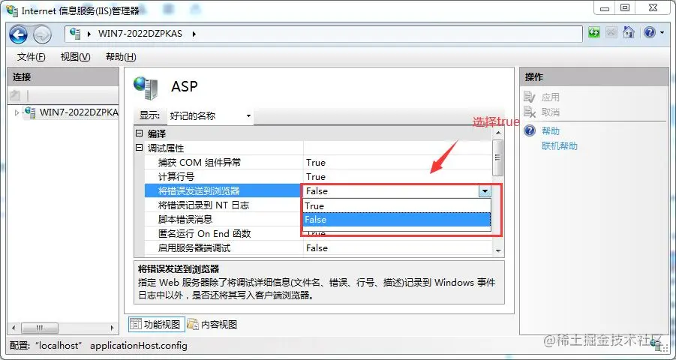
Task: Select the 脚本错误消息 property row
Action: (x=224, y=220)
